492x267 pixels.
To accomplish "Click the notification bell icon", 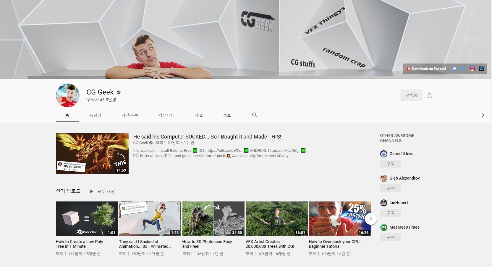I will tap(430, 95).
